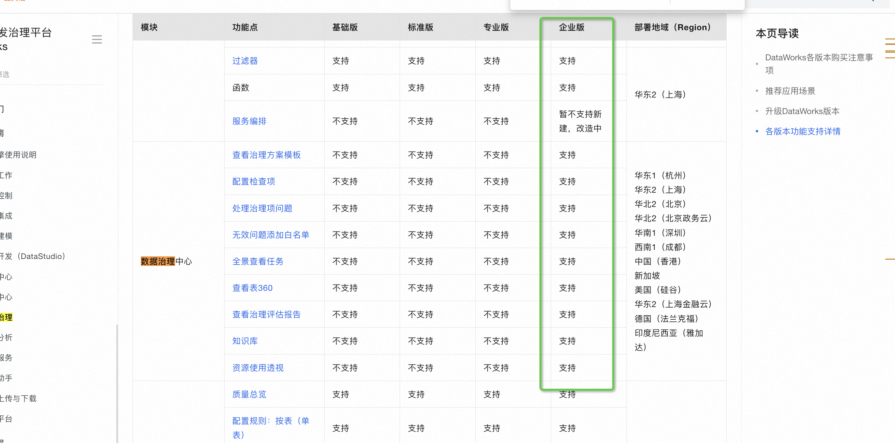
Task: Click the 过滤器 feature hyperlink
Action: point(245,61)
